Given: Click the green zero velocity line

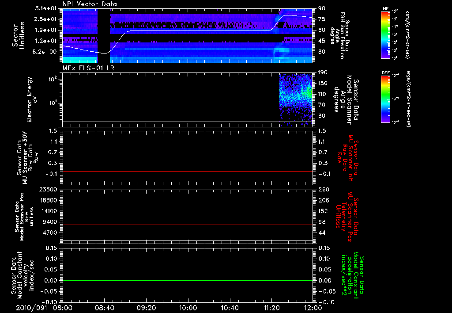Looking at the screenshot, I should [x=188, y=280].
